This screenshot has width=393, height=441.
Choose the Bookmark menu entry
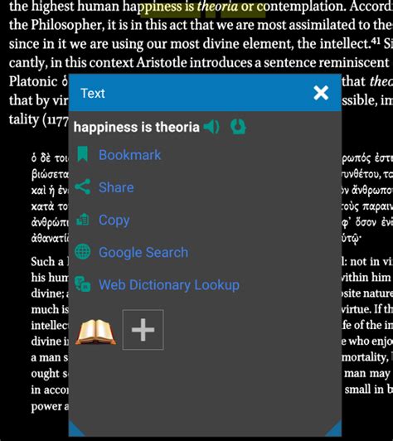click(x=129, y=155)
